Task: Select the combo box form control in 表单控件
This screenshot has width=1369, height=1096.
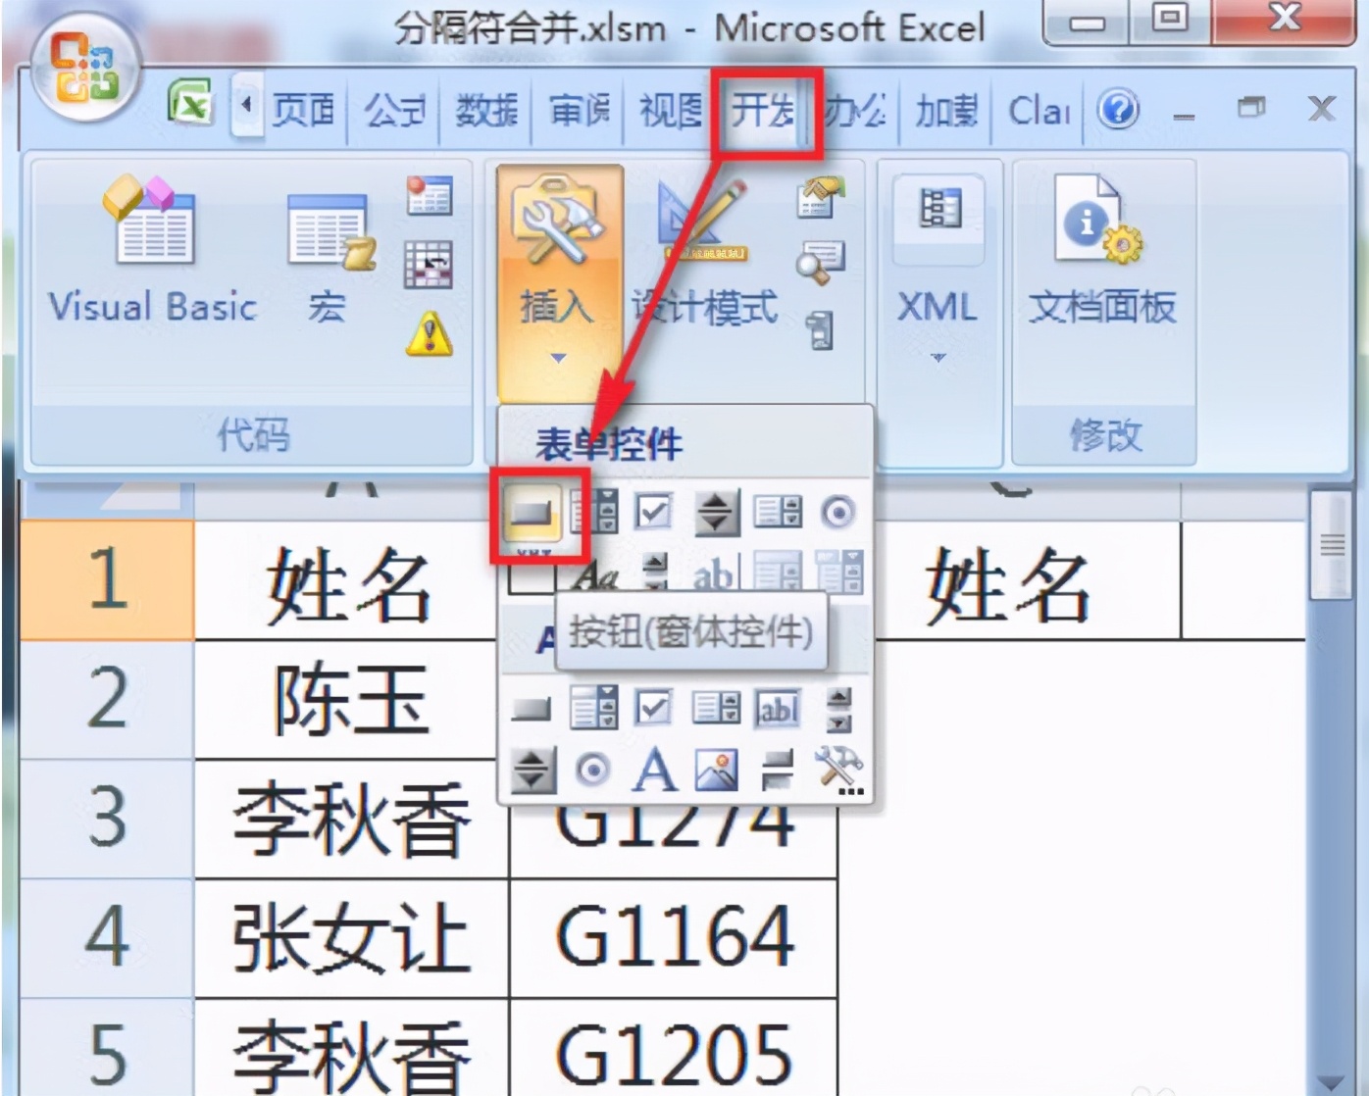Action: click(594, 512)
